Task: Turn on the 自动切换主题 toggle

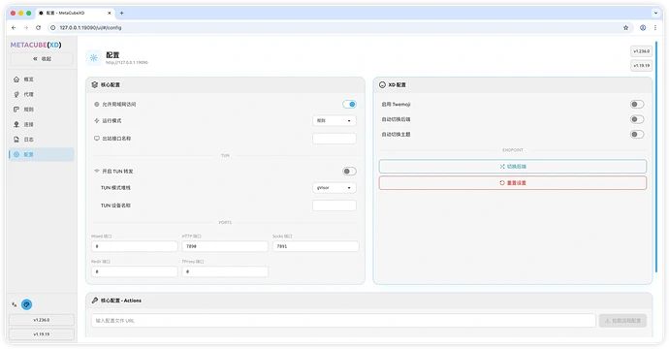Action: click(x=637, y=135)
